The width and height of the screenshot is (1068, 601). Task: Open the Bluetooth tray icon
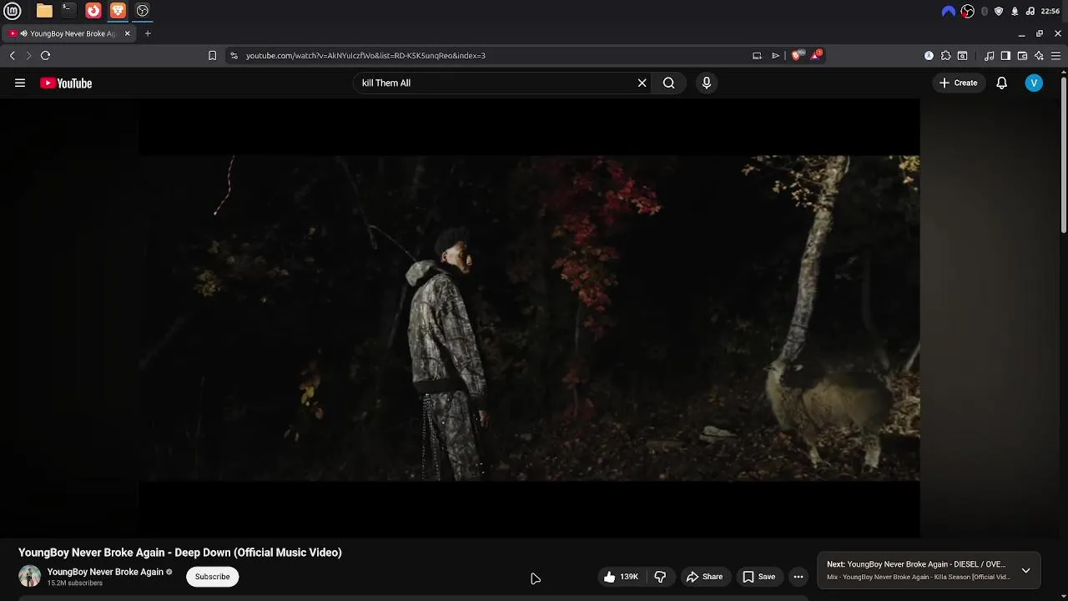click(x=985, y=11)
